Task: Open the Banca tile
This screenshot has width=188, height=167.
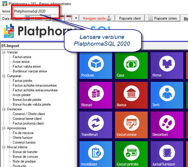Action: 131,95
